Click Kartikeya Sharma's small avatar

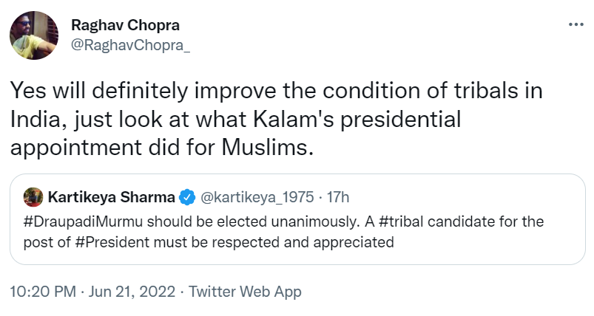click(x=33, y=197)
